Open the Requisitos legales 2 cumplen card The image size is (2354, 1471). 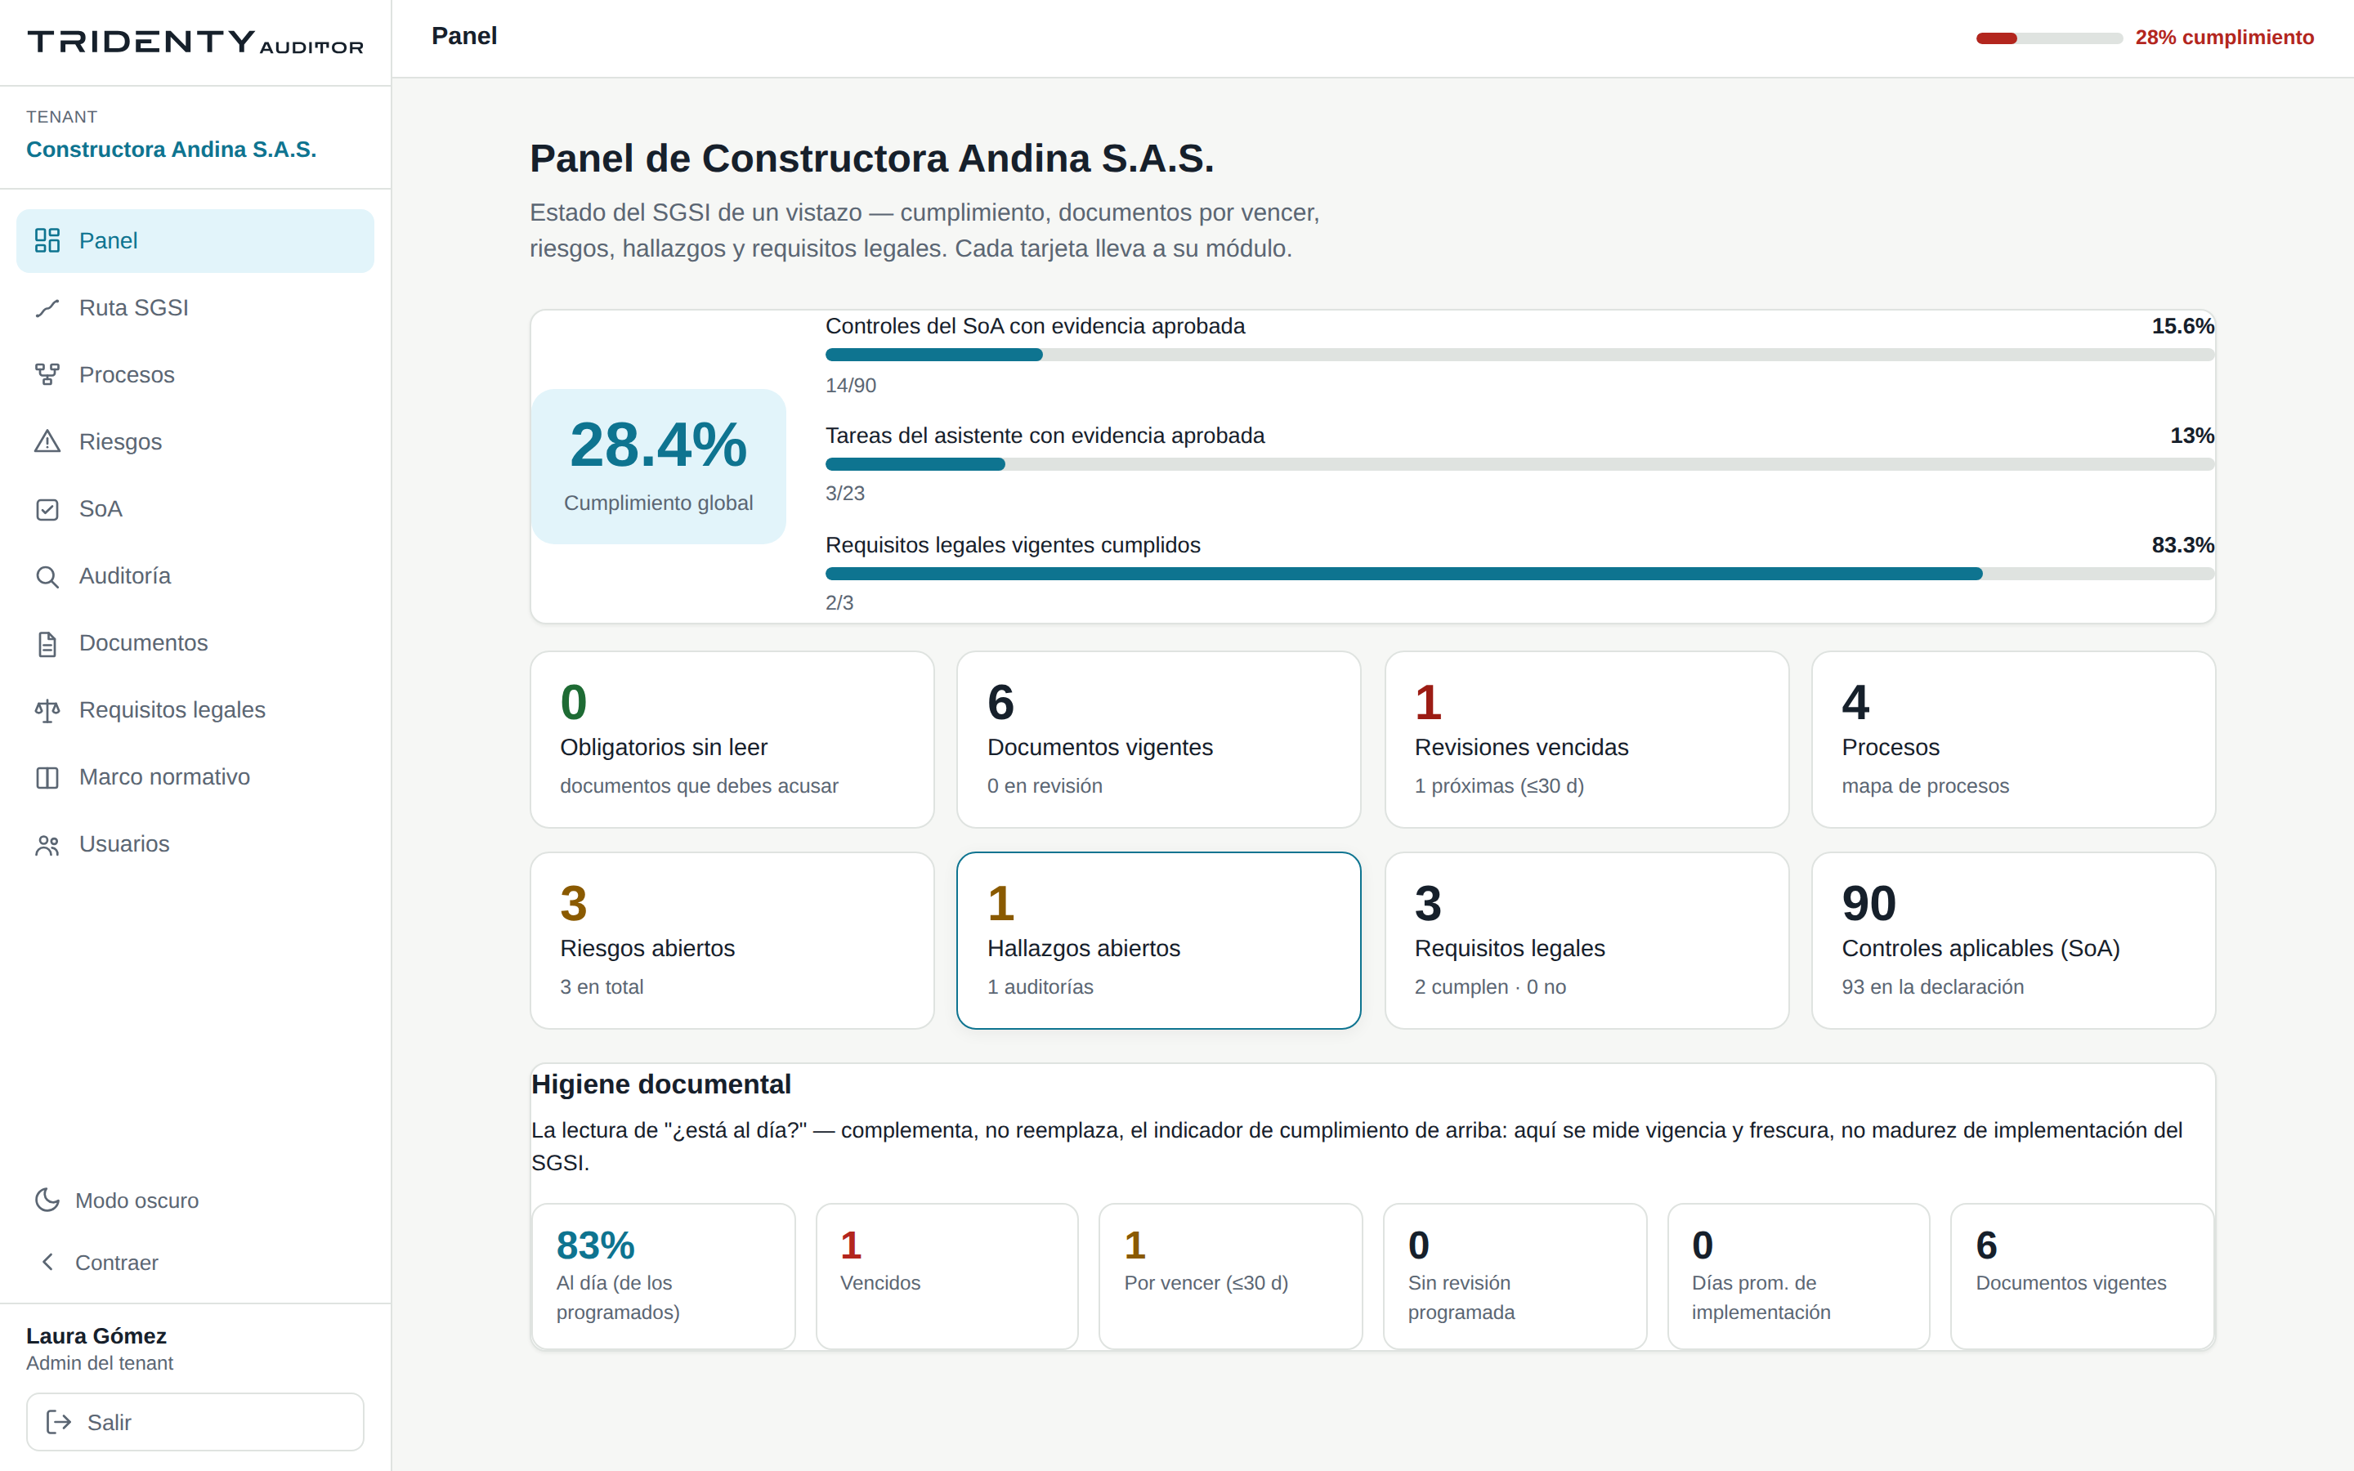pyautogui.click(x=1586, y=940)
